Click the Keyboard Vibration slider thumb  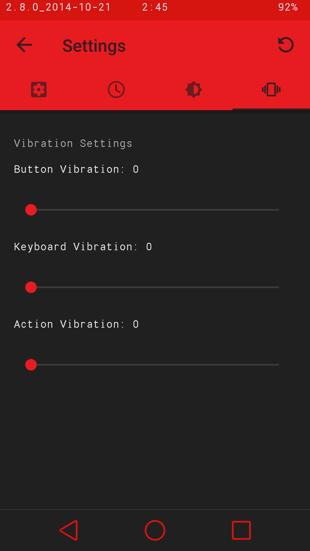coord(31,287)
